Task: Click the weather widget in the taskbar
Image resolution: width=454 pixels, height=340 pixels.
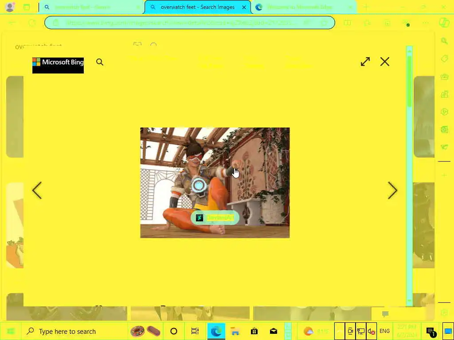Action: click(x=316, y=331)
